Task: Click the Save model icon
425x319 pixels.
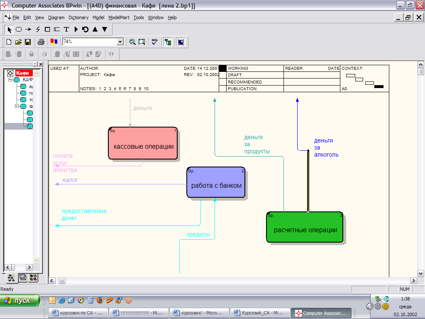Action: [28, 42]
